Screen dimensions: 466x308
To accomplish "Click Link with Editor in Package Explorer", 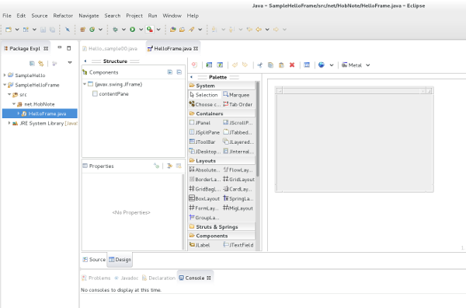I will point(41,63).
